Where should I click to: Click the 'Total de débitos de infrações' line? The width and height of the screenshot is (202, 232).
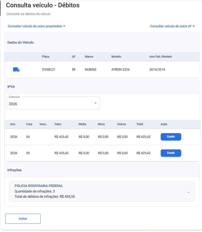click(x=45, y=196)
